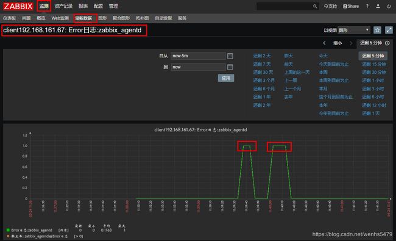Viewport: 396px width, 241px height.
Task: Select the 上一个月 time preset
Action: tap(292, 88)
